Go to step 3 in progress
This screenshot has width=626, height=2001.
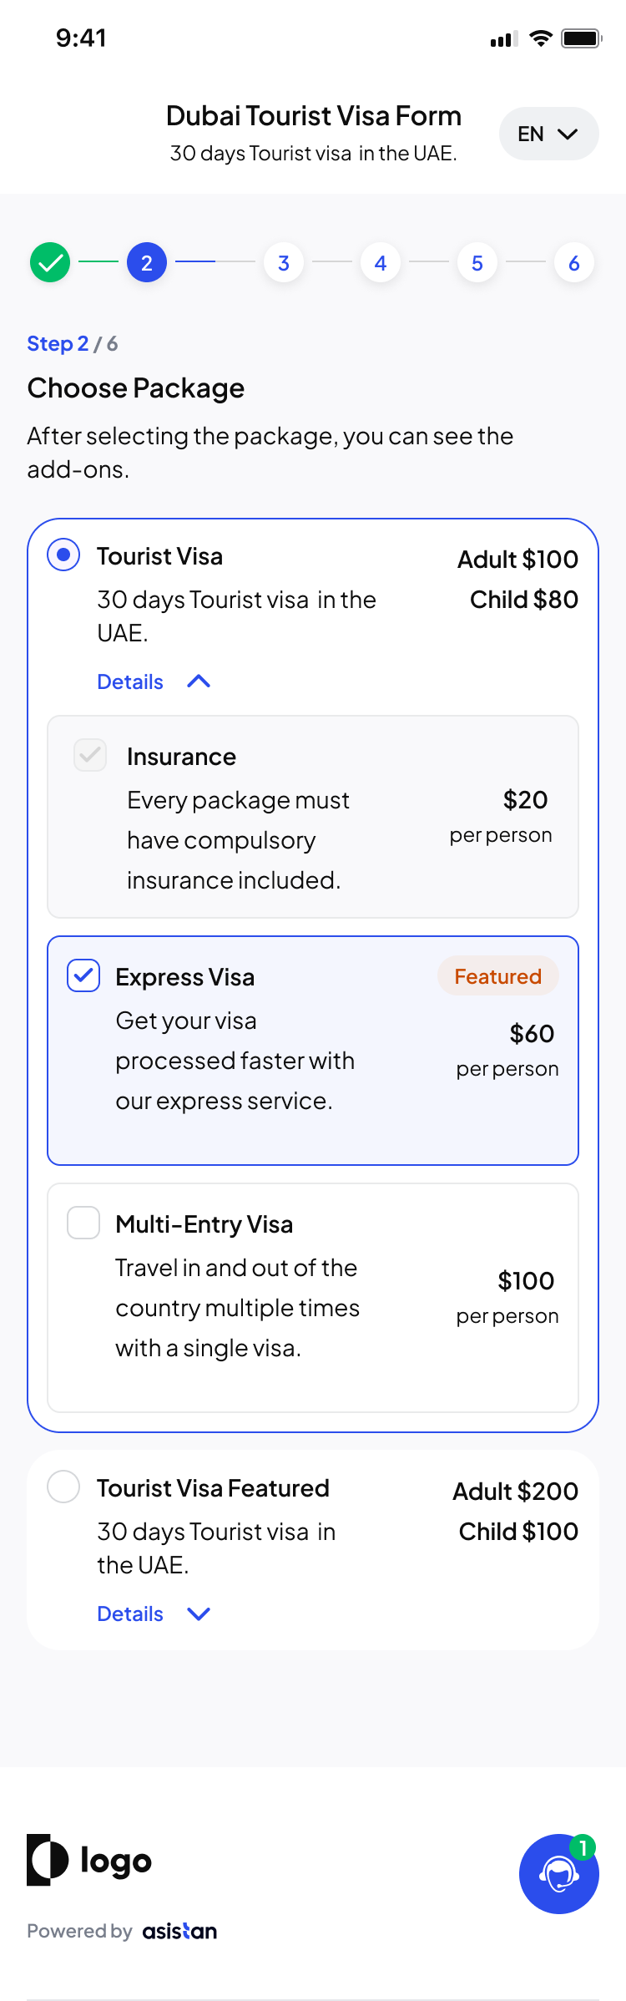pyautogui.click(x=284, y=263)
